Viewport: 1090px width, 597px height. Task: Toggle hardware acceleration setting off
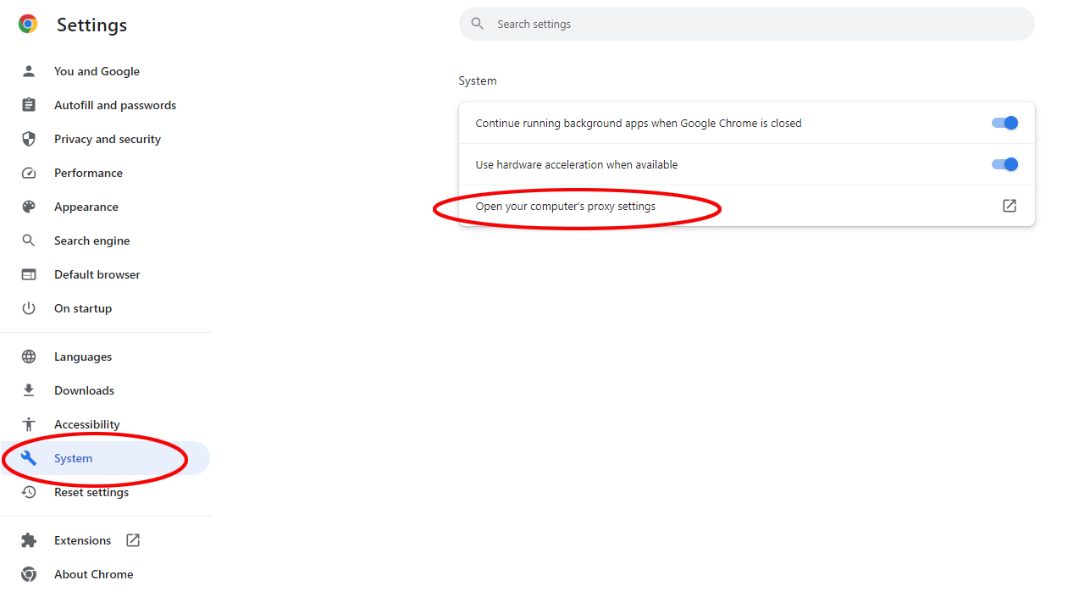(x=1004, y=164)
